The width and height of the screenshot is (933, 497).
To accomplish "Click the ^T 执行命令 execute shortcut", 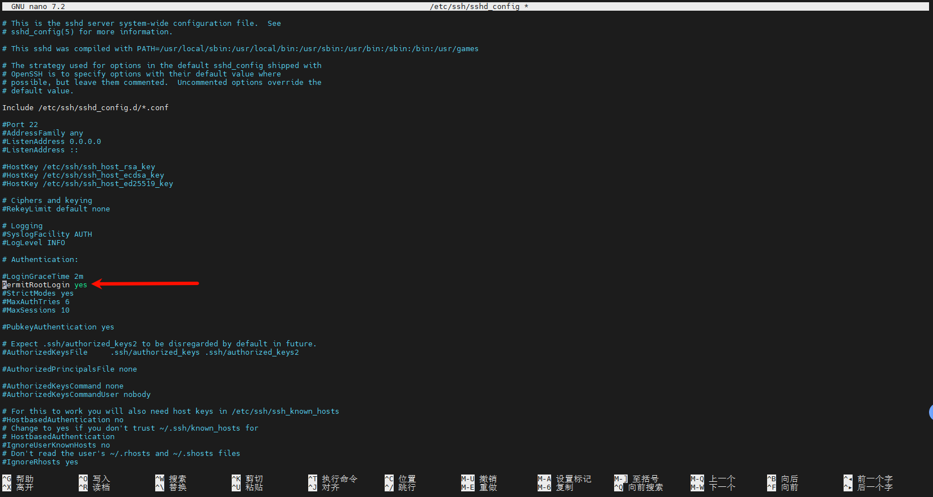I will (x=333, y=479).
